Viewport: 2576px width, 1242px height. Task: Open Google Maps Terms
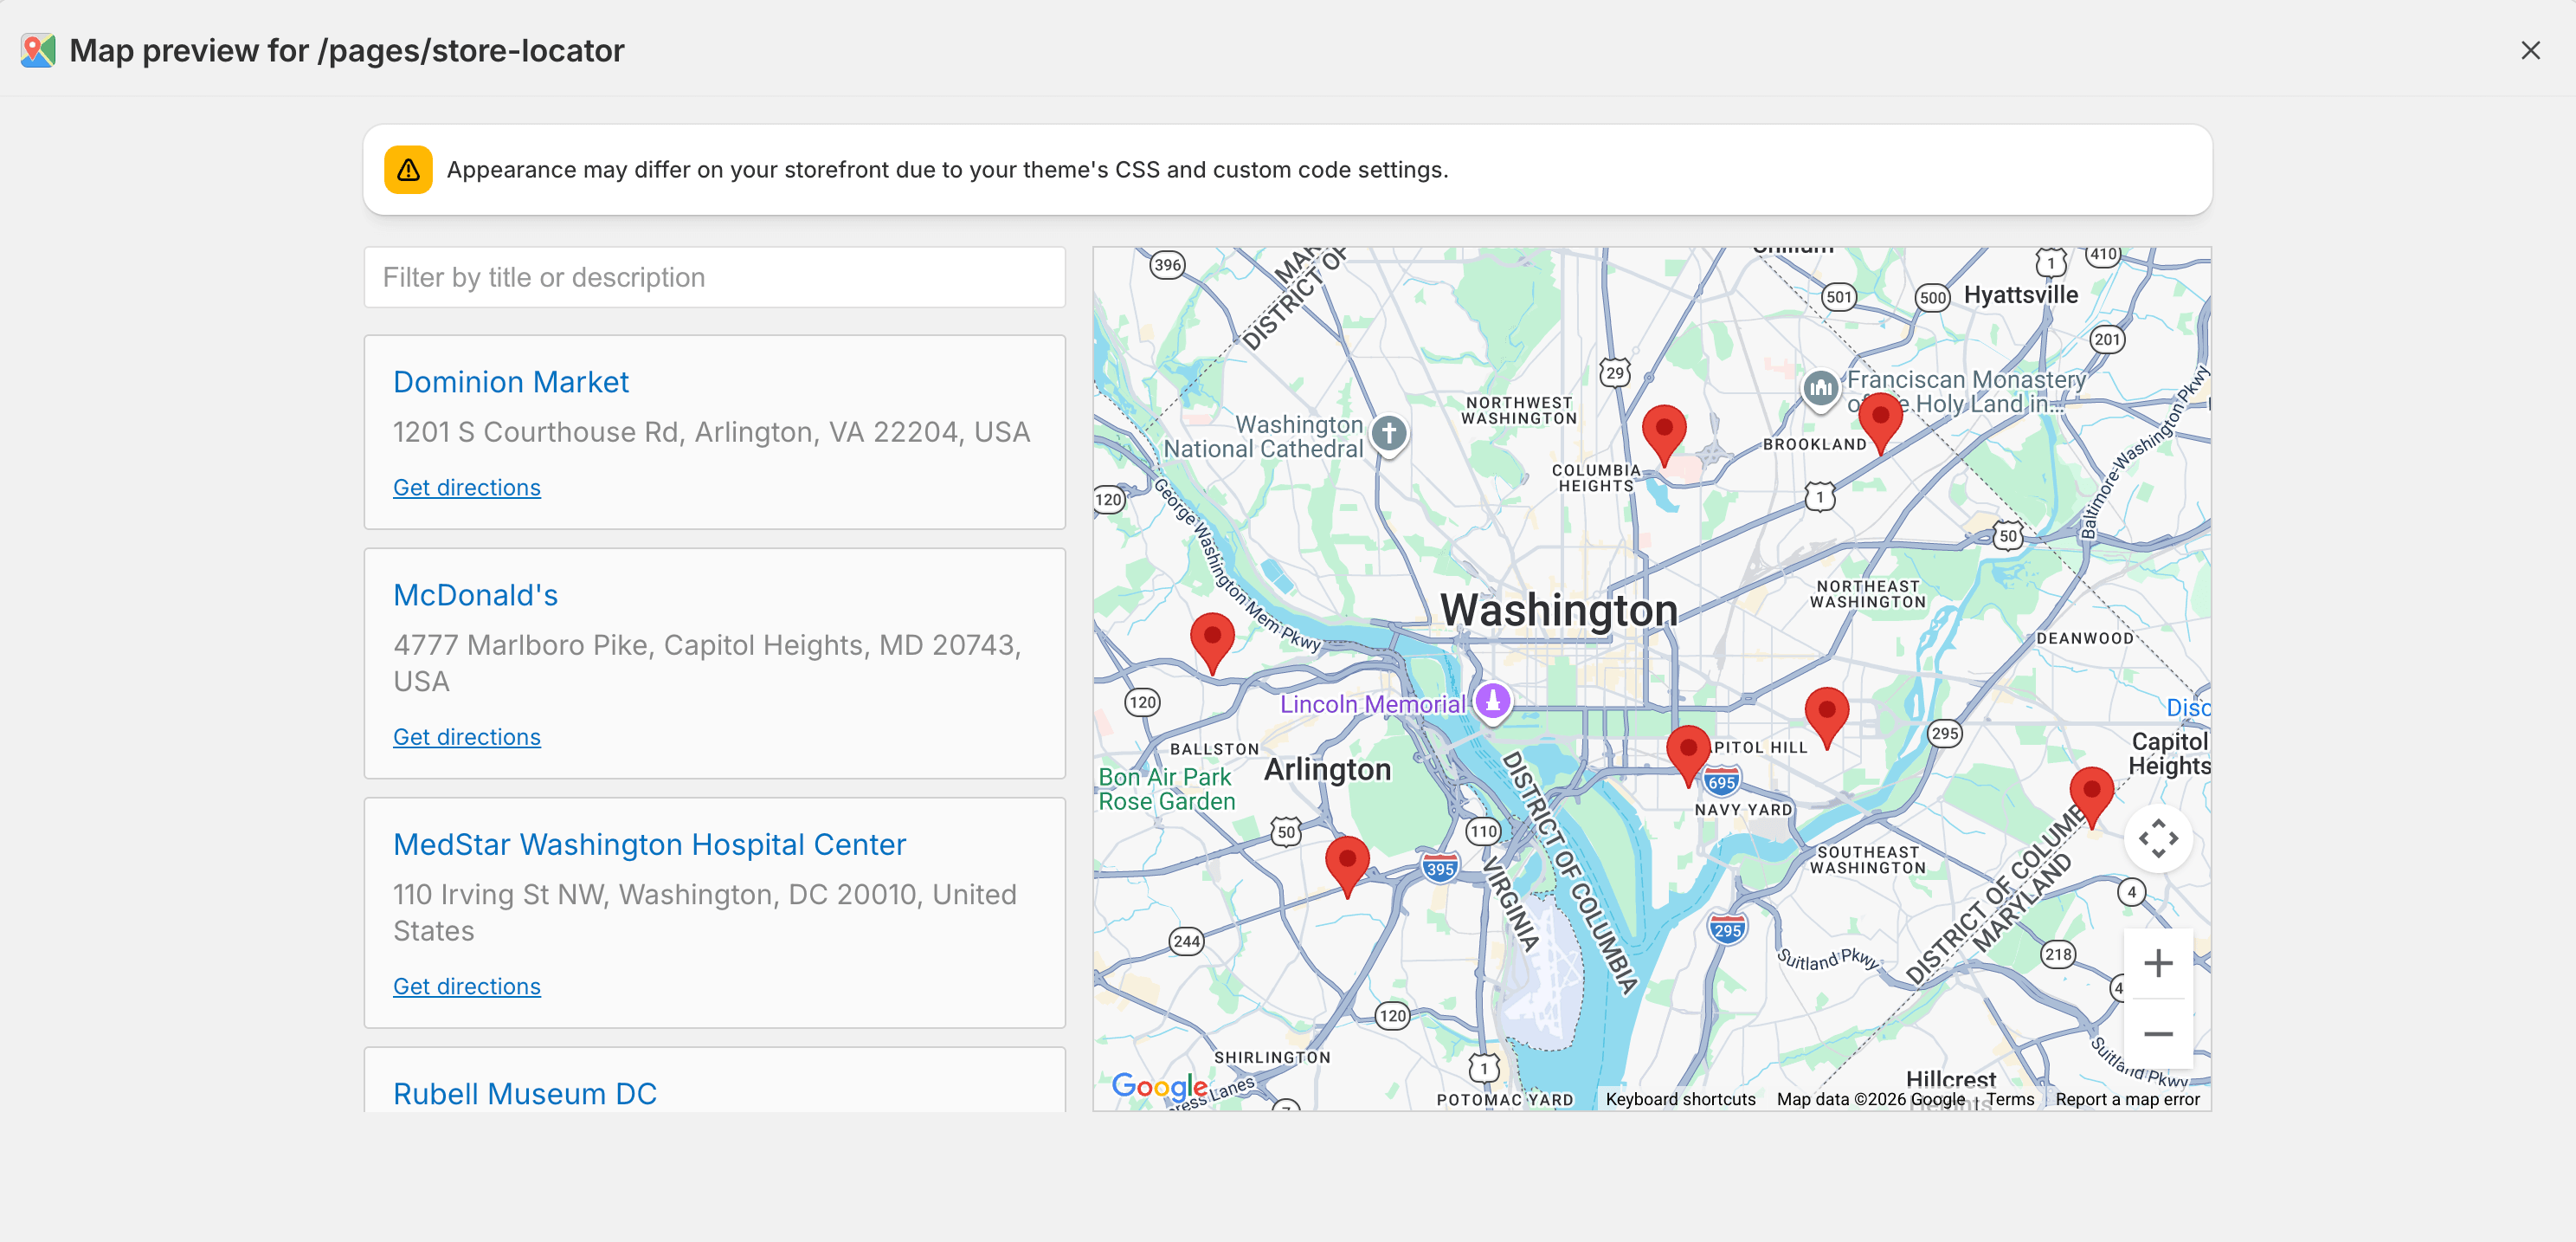[2009, 1098]
